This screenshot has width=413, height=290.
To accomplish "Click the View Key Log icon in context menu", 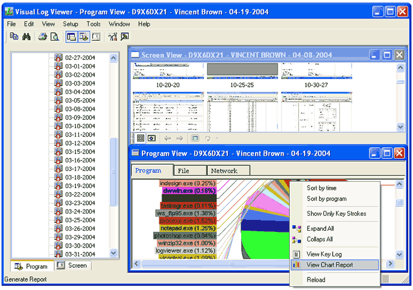I will [296, 254].
